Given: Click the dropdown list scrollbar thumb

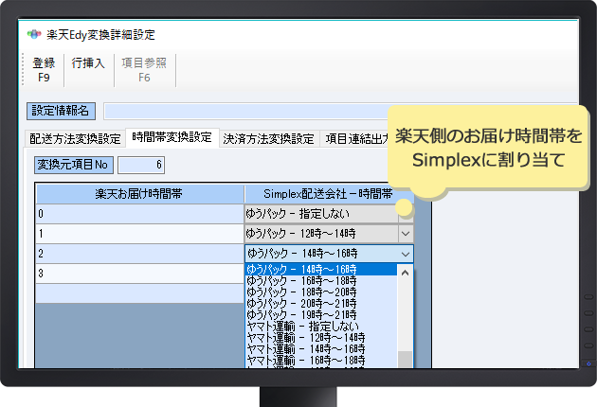Looking at the screenshot, I should [406, 360].
